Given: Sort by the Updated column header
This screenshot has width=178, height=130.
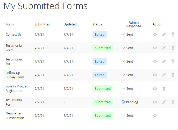Looking at the screenshot, I should tap(70, 24).
